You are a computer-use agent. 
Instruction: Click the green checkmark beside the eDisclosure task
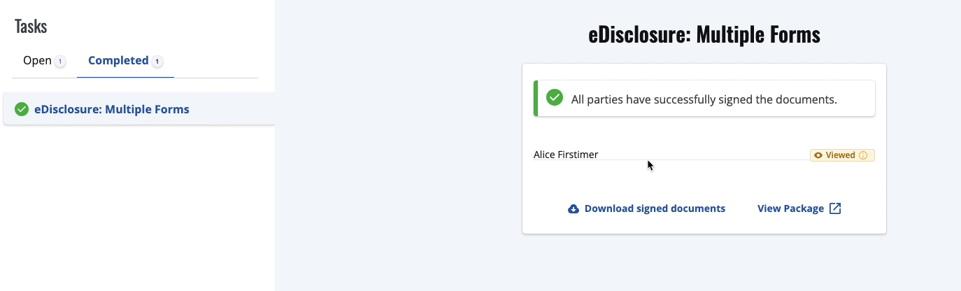tap(22, 109)
